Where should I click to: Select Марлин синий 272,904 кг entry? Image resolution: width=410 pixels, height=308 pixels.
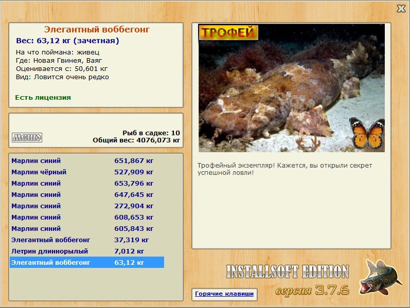(87, 206)
